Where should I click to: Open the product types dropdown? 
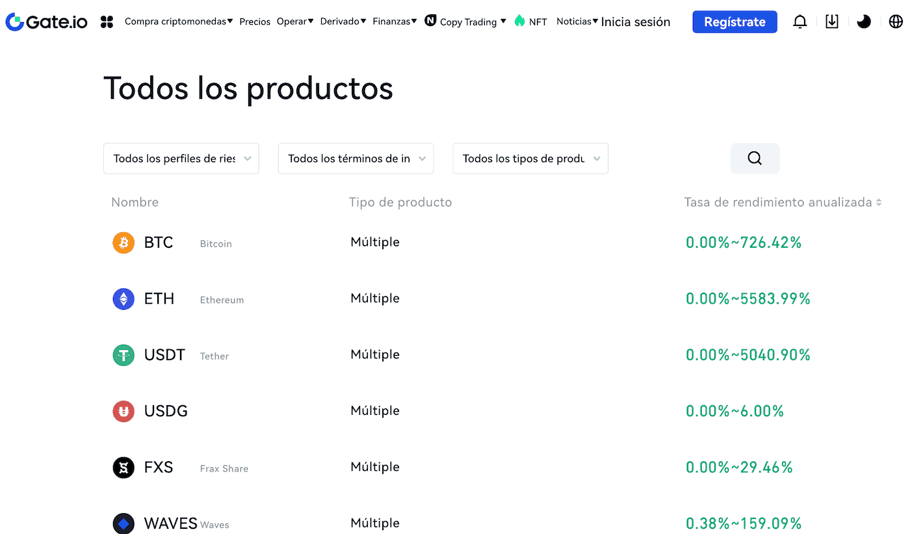click(x=530, y=159)
